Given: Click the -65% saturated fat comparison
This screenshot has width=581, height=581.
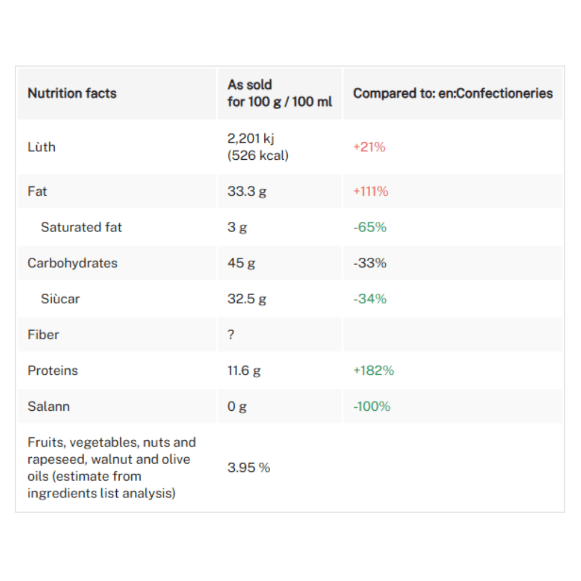Looking at the screenshot, I should point(370,227).
